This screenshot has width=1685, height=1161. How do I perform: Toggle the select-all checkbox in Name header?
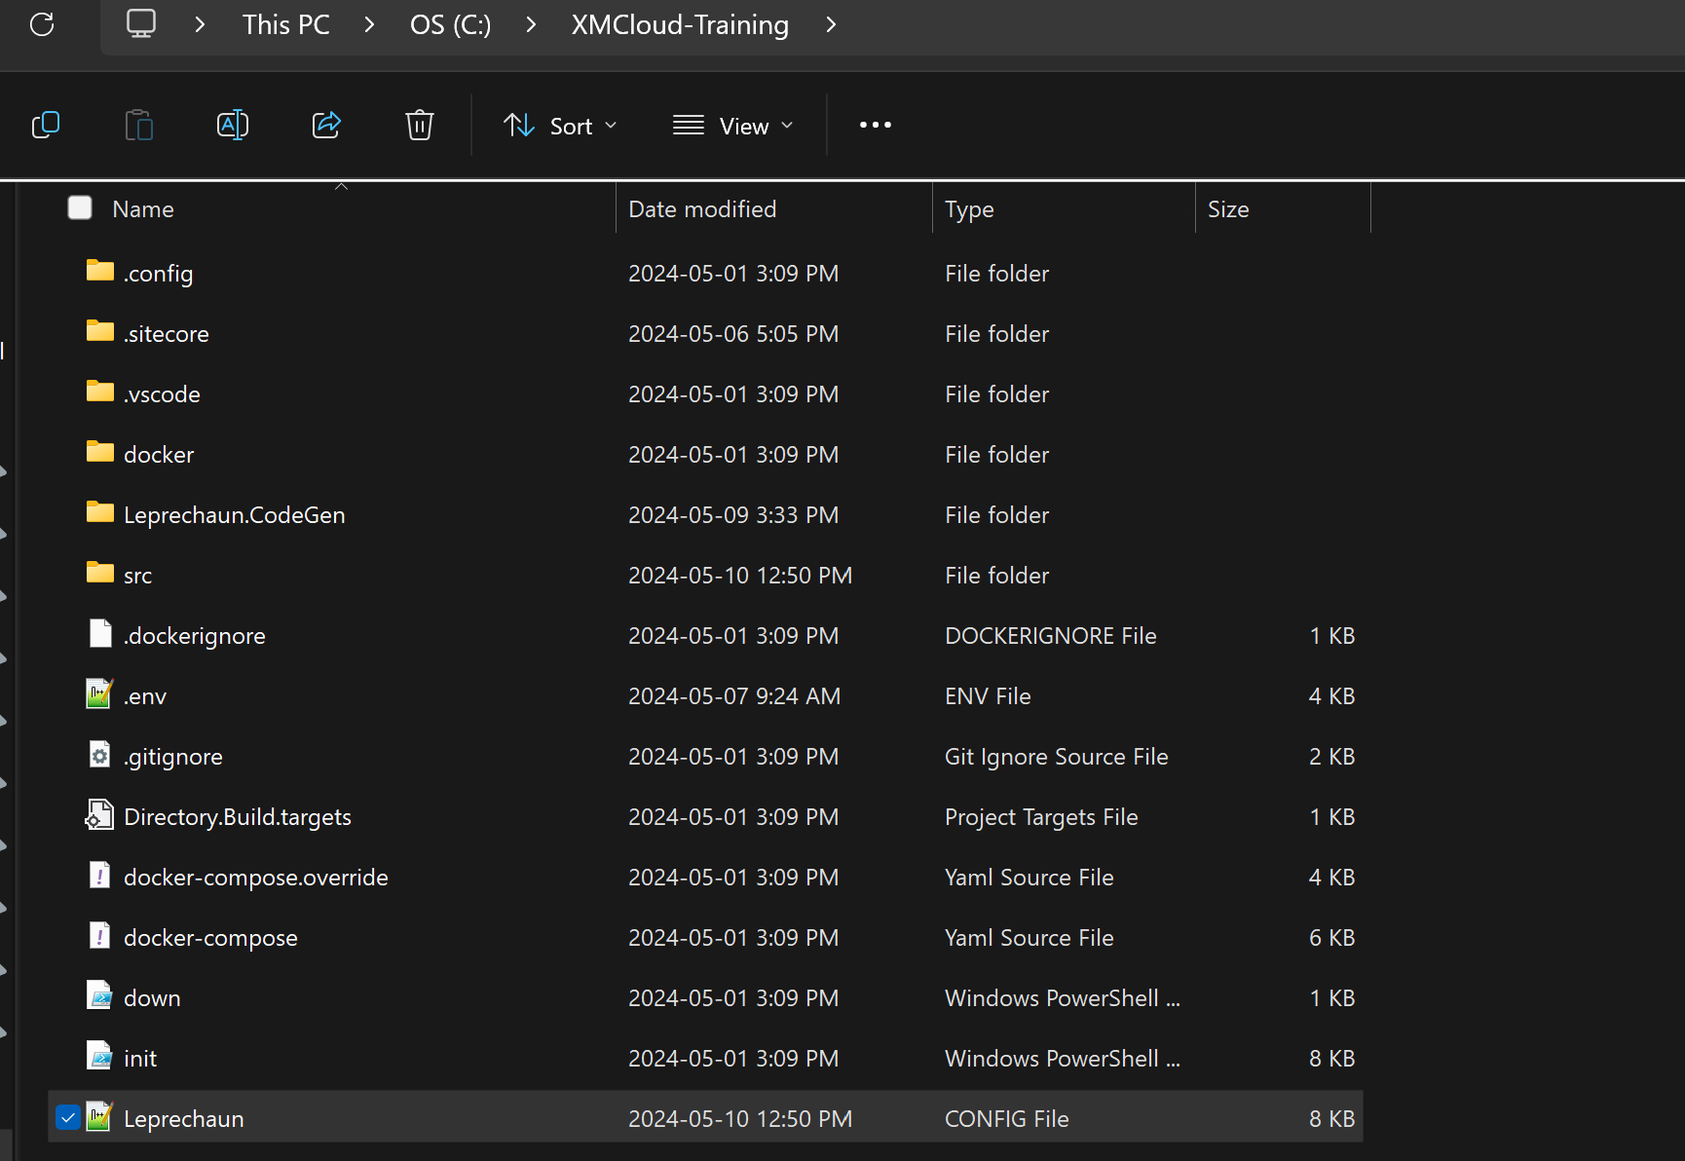79,206
